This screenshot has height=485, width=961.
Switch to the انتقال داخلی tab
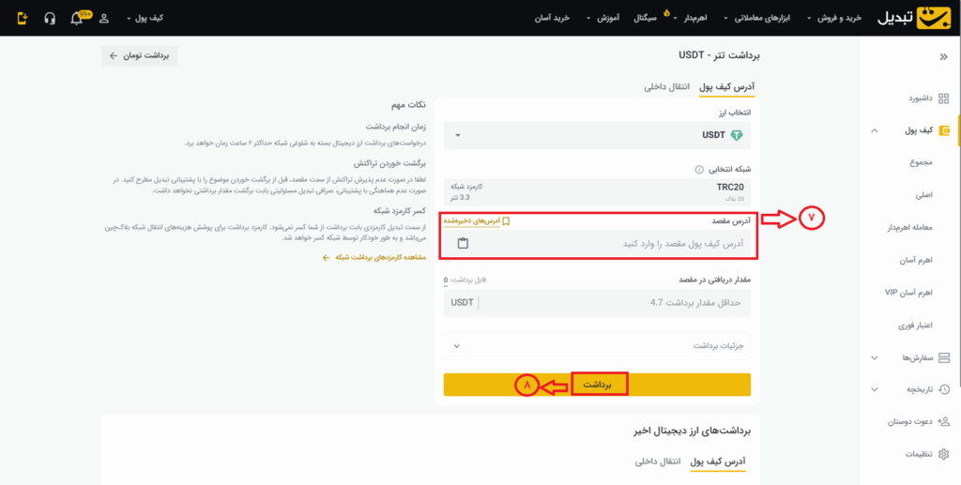coord(666,86)
